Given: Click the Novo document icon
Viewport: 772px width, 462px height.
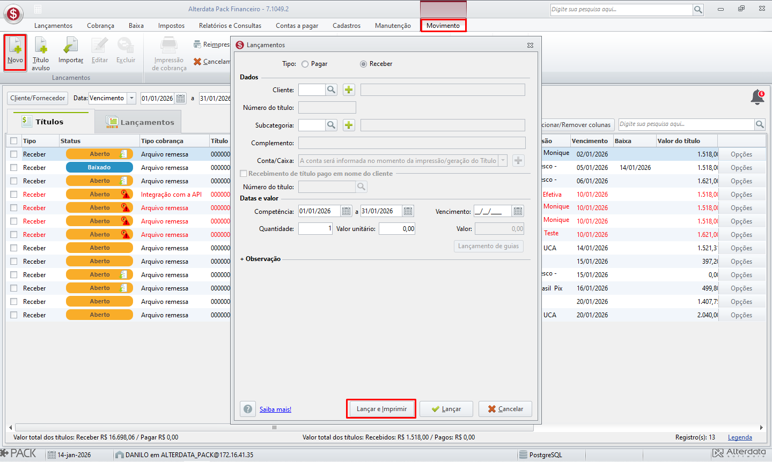Looking at the screenshot, I should (15, 46).
